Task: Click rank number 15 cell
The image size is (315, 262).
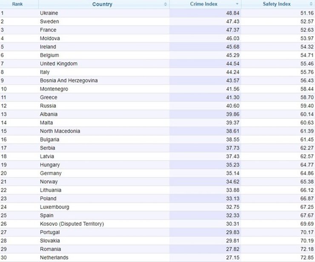Action: click(4, 131)
